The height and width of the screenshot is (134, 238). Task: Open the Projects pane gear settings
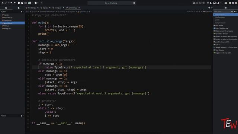pyautogui.click(x=22, y=116)
